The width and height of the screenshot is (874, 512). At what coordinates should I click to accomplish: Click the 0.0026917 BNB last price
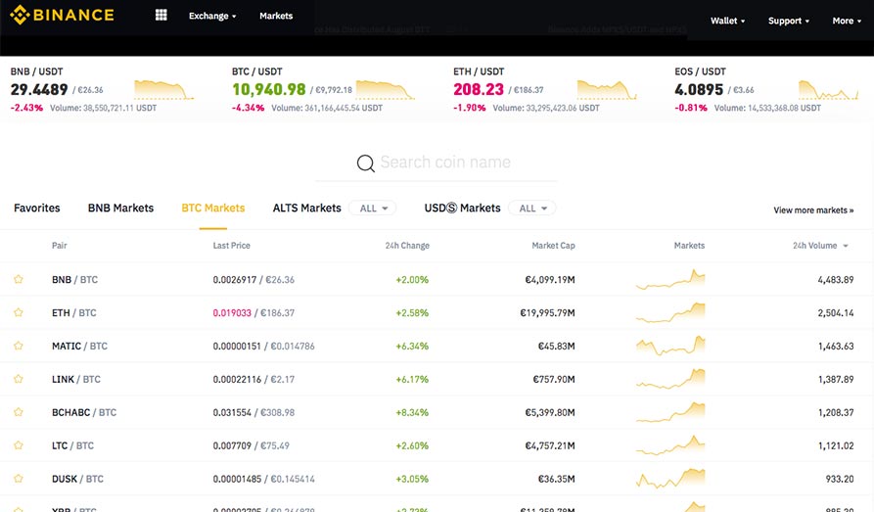point(235,279)
